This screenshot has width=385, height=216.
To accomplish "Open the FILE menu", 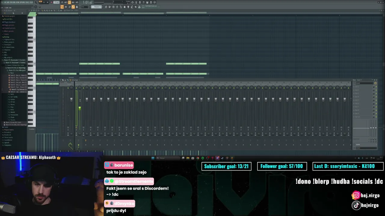I will 2,2.
